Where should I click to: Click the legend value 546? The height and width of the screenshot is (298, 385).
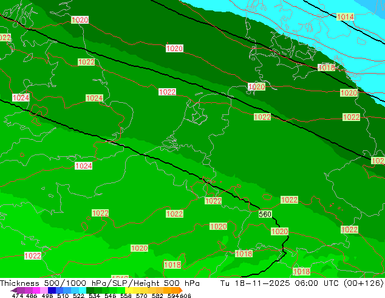111,296
